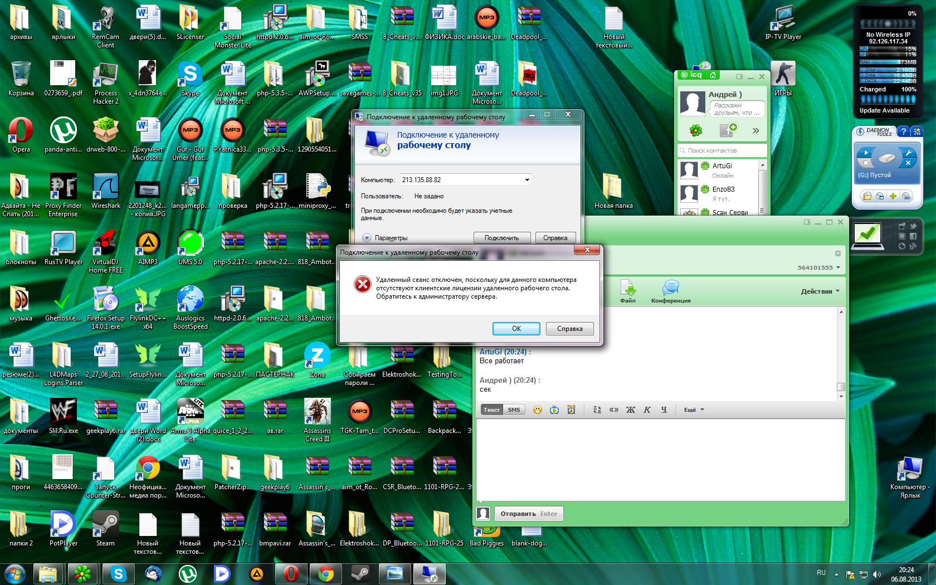The width and height of the screenshot is (936, 585).
Task: Open the smiley picker in ICQ chat
Action: (537, 409)
